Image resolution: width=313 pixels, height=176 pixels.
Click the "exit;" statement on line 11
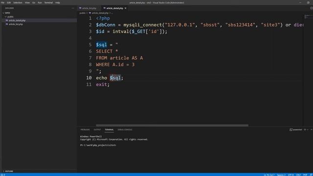103,85
